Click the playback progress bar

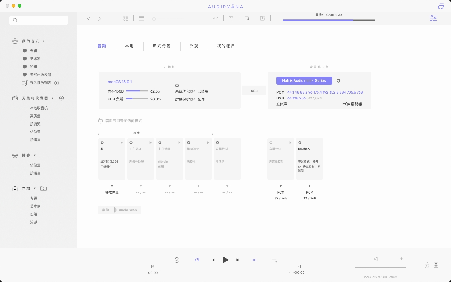point(225,272)
